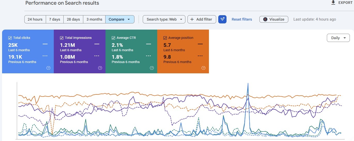The width and height of the screenshot is (354, 141).
Task: Click the Reset filters link
Action: click(242, 19)
